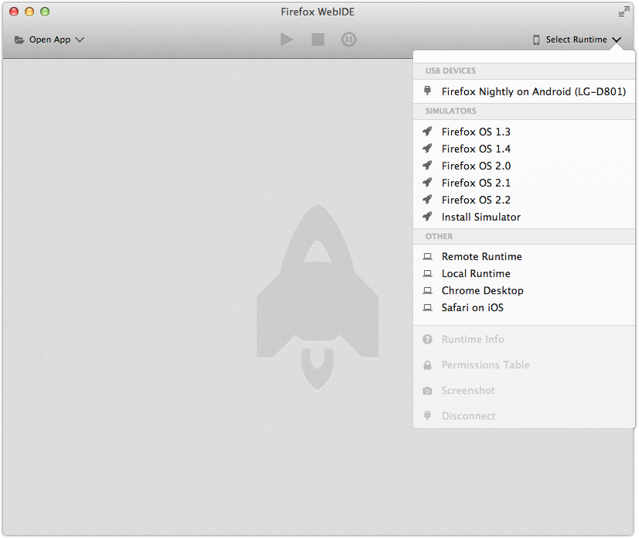Click the Stop button in toolbar

tap(318, 39)
